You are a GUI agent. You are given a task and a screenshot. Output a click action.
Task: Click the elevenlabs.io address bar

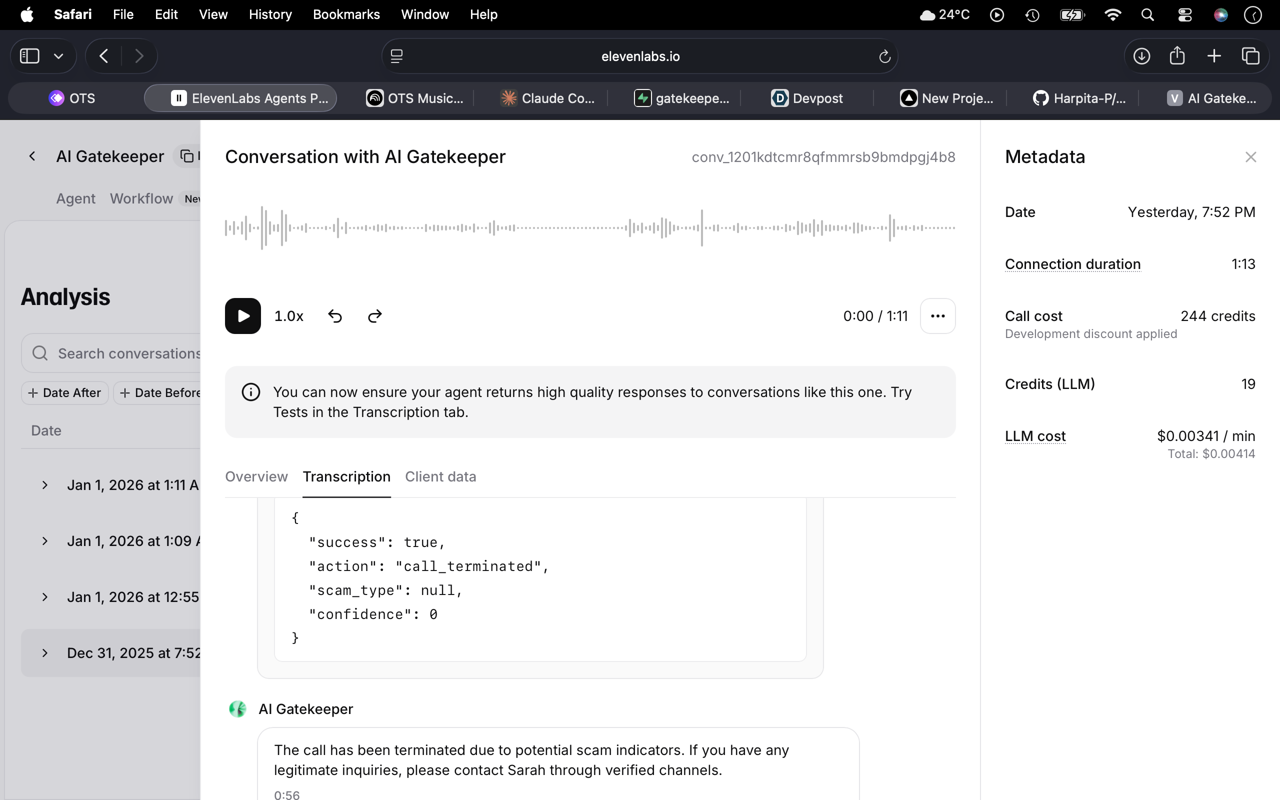[x=640, y=56]
